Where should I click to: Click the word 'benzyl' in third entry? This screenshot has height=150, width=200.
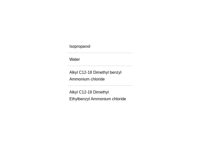pyautogui.click(x=115, y=72)
